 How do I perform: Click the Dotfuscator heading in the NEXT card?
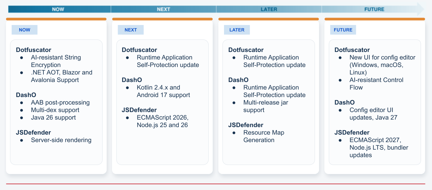(x=139, y=50)
